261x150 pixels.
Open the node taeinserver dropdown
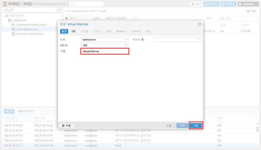click(126, 40)
